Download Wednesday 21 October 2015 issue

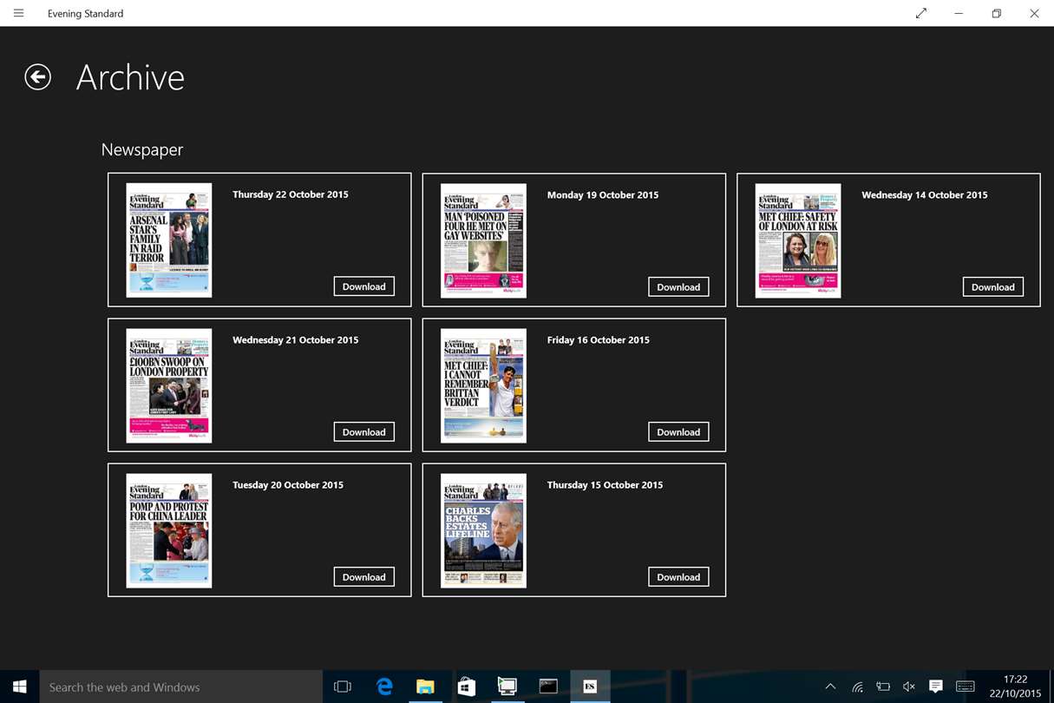tap(364, 431)
